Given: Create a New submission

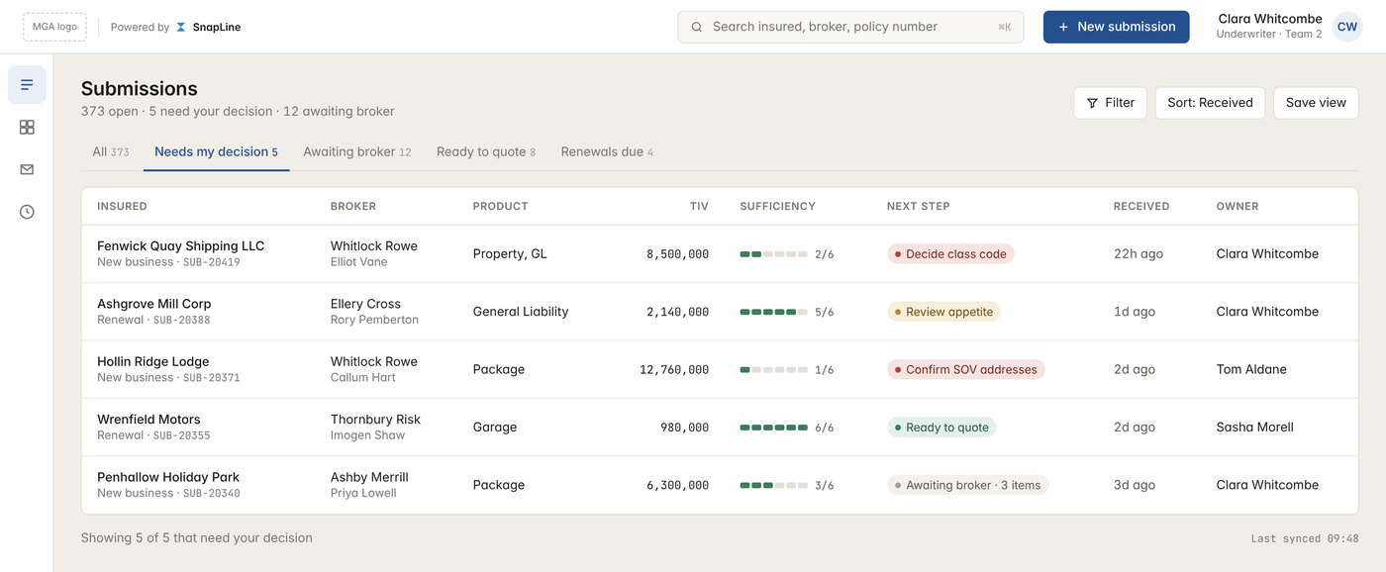Looking at the screenshot, I should (1117, 27).
